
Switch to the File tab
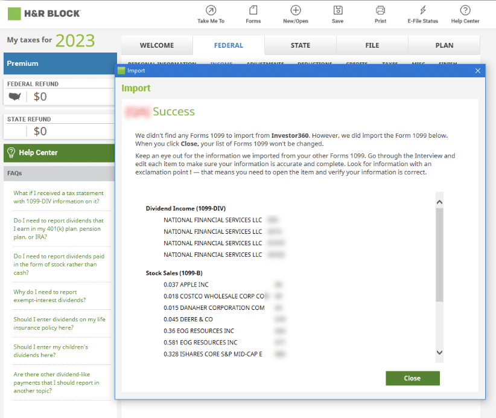(x=372, y=45)
